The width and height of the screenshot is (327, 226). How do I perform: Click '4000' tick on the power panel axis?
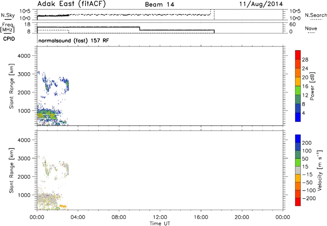[24, 56]
